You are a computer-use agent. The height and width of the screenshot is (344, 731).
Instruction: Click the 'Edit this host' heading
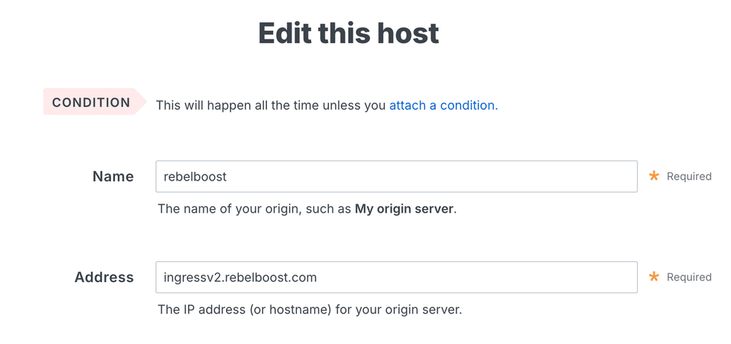click(x=348, y=34)
